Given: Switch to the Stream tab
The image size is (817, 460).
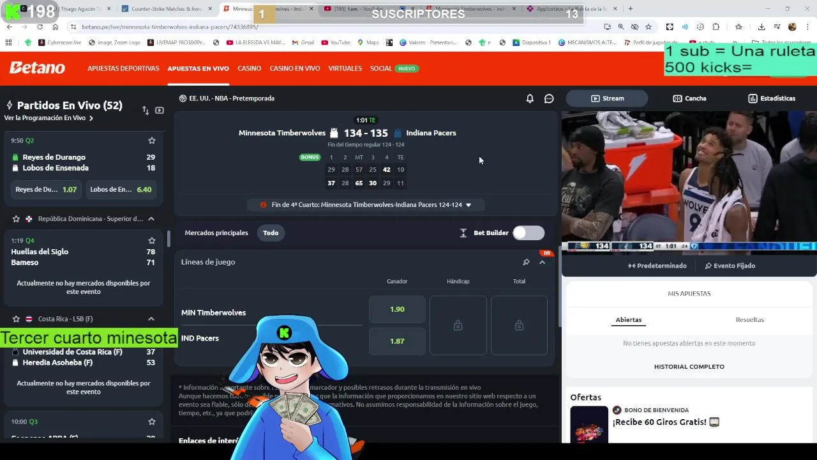Looking at the screenshot, I should pos(607,98).
